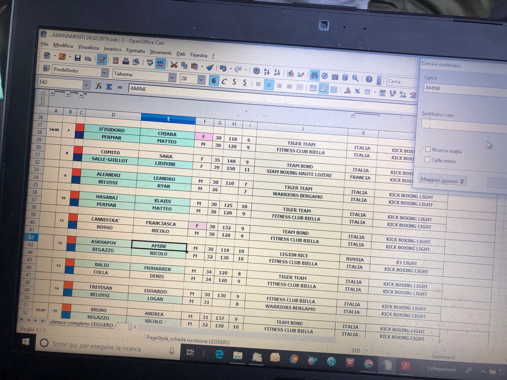Select the Format Paintbrush icon
The image size is (507, 380).
210,67
